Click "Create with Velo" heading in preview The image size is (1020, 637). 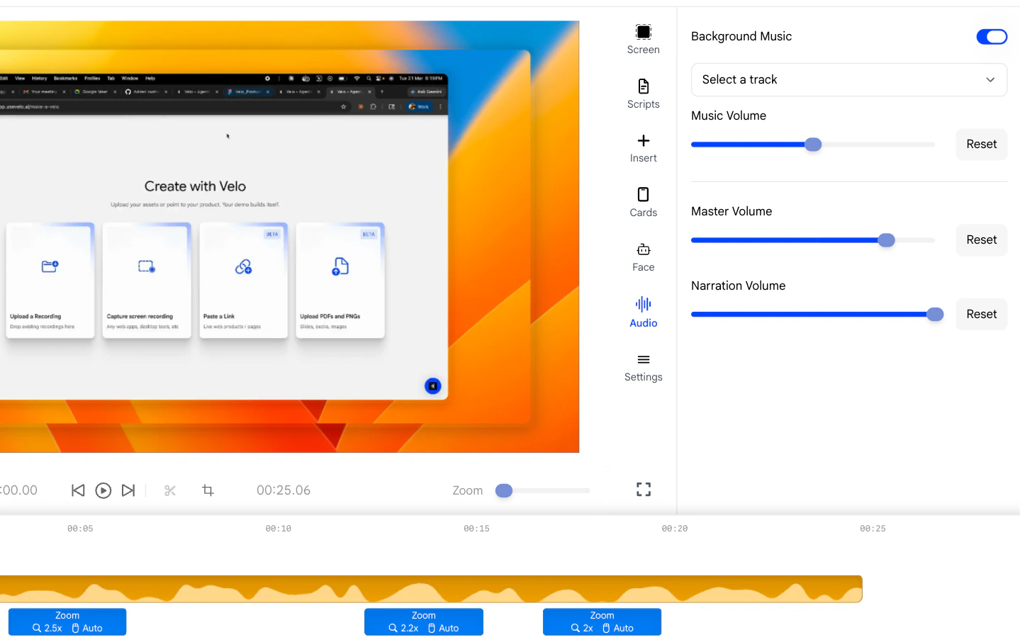195,186
